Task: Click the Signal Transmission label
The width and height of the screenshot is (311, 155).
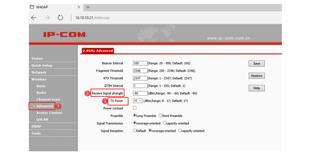Action: [x=110, y=123]
